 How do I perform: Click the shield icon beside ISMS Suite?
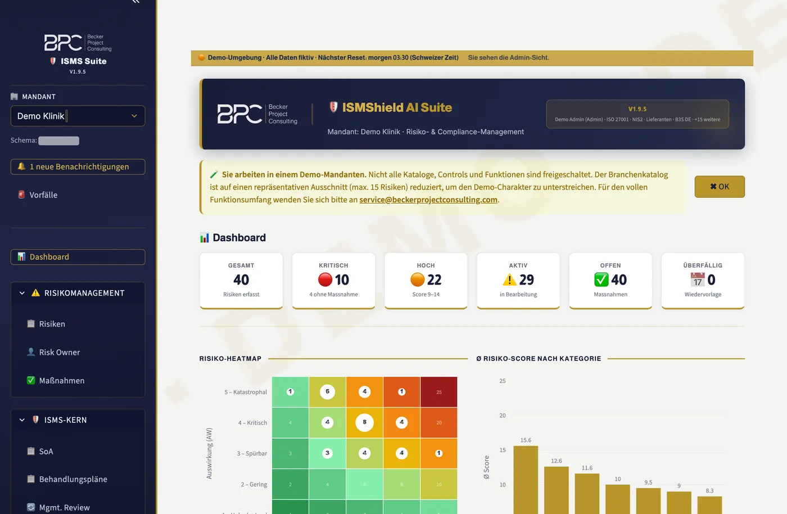tap(53, 61)
